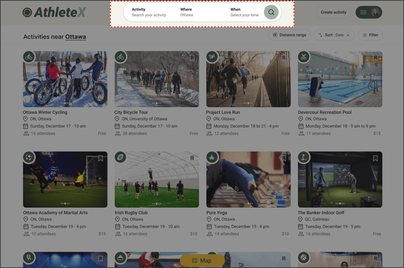Screen dimensions: 404x268
Task: Click cycling icon on Ottawa Winter Cycling
Action: coord(29,57)
